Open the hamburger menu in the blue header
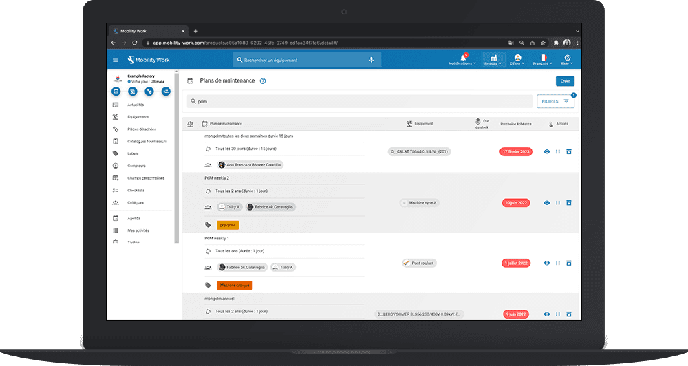This screenshot has height=366, width=688. (x=116, y=60)
